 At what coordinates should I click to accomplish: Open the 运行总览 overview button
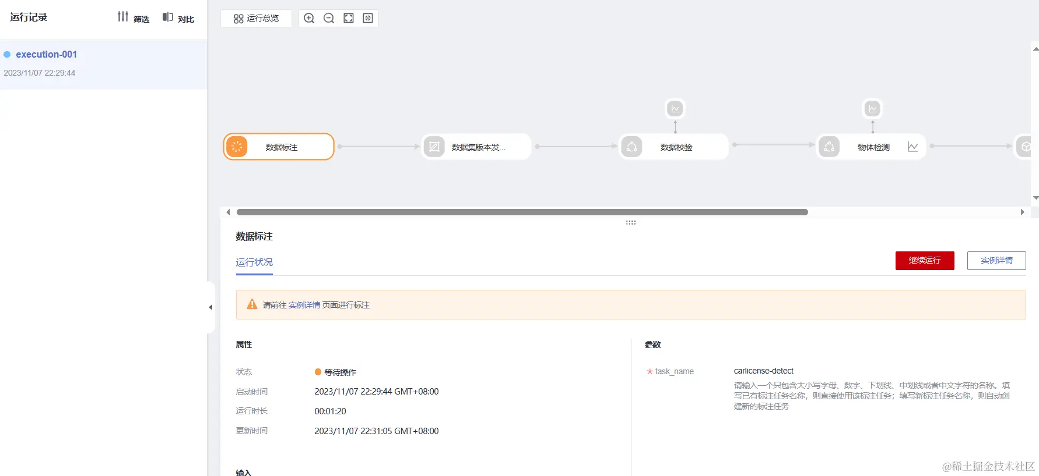click(256, 18)
